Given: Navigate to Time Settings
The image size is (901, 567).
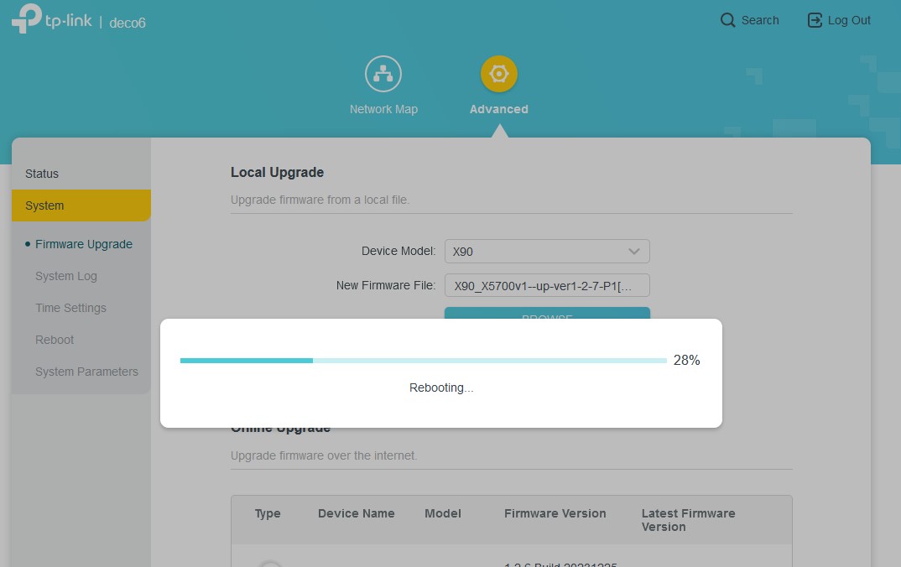Looking at the screenshot, I should pos(70,308).
